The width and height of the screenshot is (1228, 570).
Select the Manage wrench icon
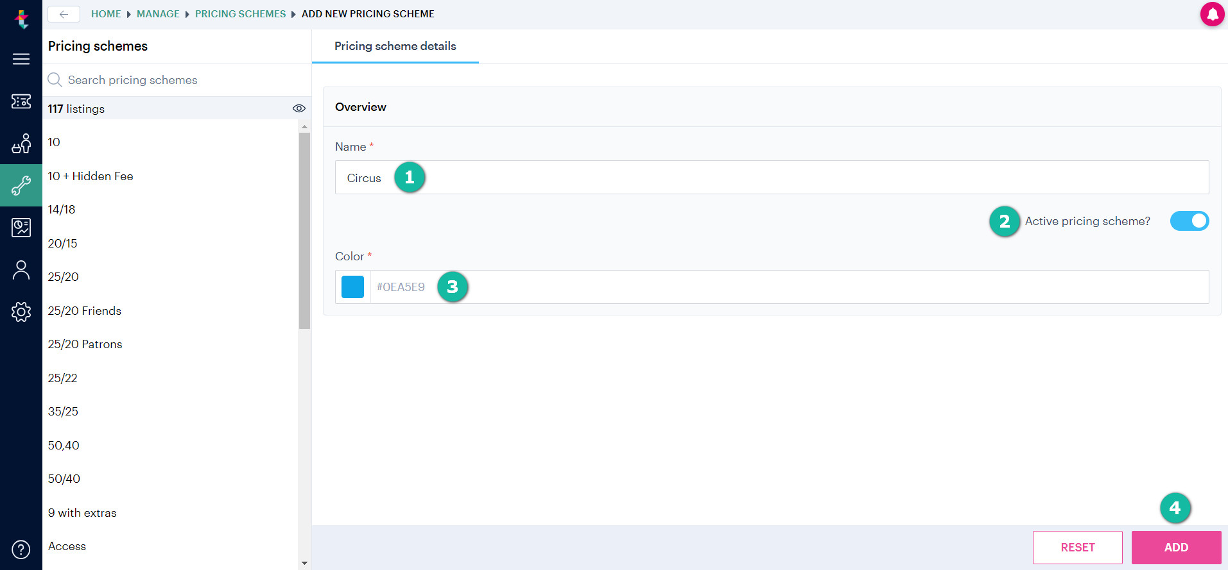coord(21,185)
